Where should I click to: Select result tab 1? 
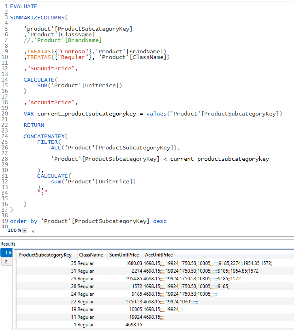coord(6,252)
